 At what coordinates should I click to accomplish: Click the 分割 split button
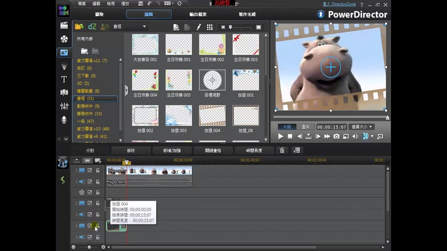point(90,151)
